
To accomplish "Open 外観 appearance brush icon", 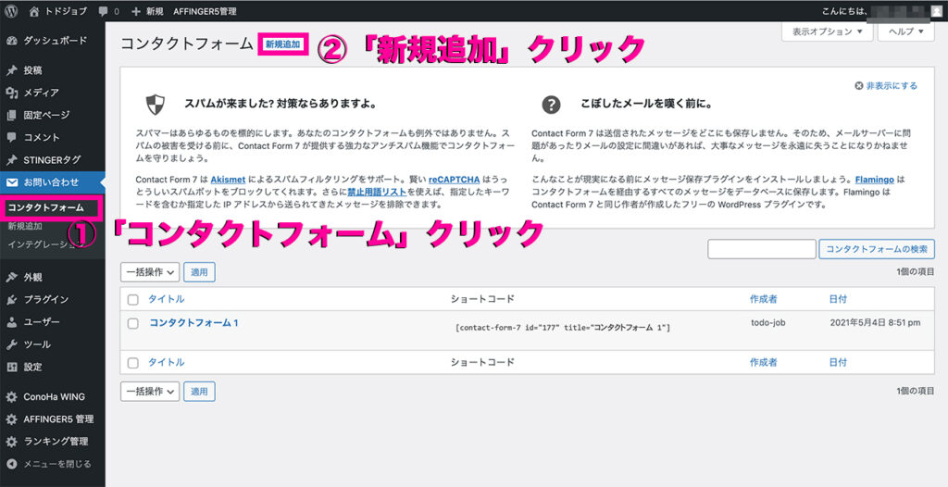I will pos(11,277).
